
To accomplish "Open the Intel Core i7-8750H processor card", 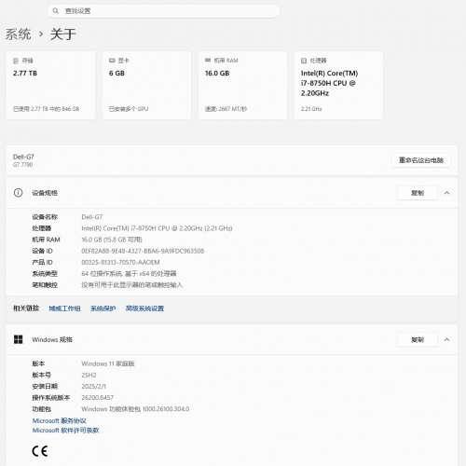I will [338, 85].
